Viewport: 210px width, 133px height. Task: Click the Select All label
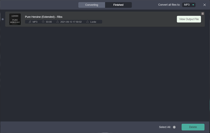(165, 127)
